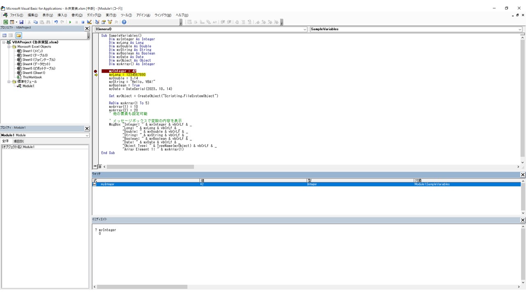Viewport: 526px width, 295px height.
Task: Click View Code icon in project panel
Action: click(5, 36)
